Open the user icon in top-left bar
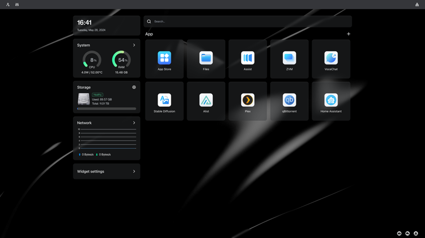This screenshot has width=425, height=238. [8, 4]
